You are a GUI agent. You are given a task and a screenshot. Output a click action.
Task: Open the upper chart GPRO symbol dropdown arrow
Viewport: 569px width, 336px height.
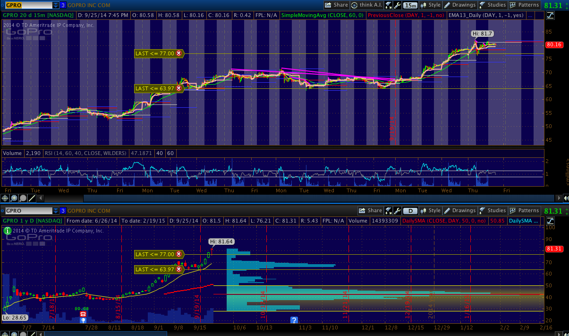(x=56, y=5)
